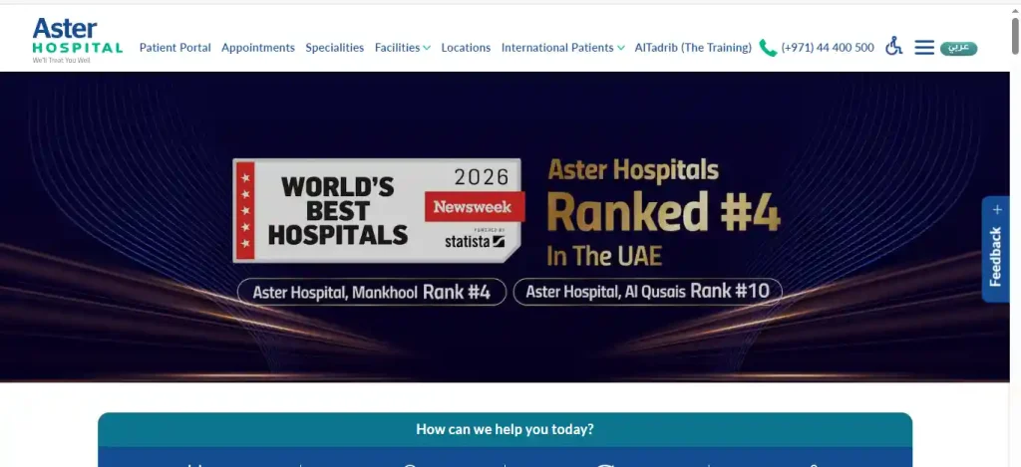Switch language with the Arabic toggle
The image size is (1021, 467).
(x=958, y=48)
